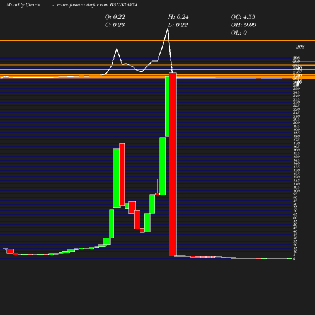
Task: Click the 'OC: 4.55' reading
Action: pos(243,17)
